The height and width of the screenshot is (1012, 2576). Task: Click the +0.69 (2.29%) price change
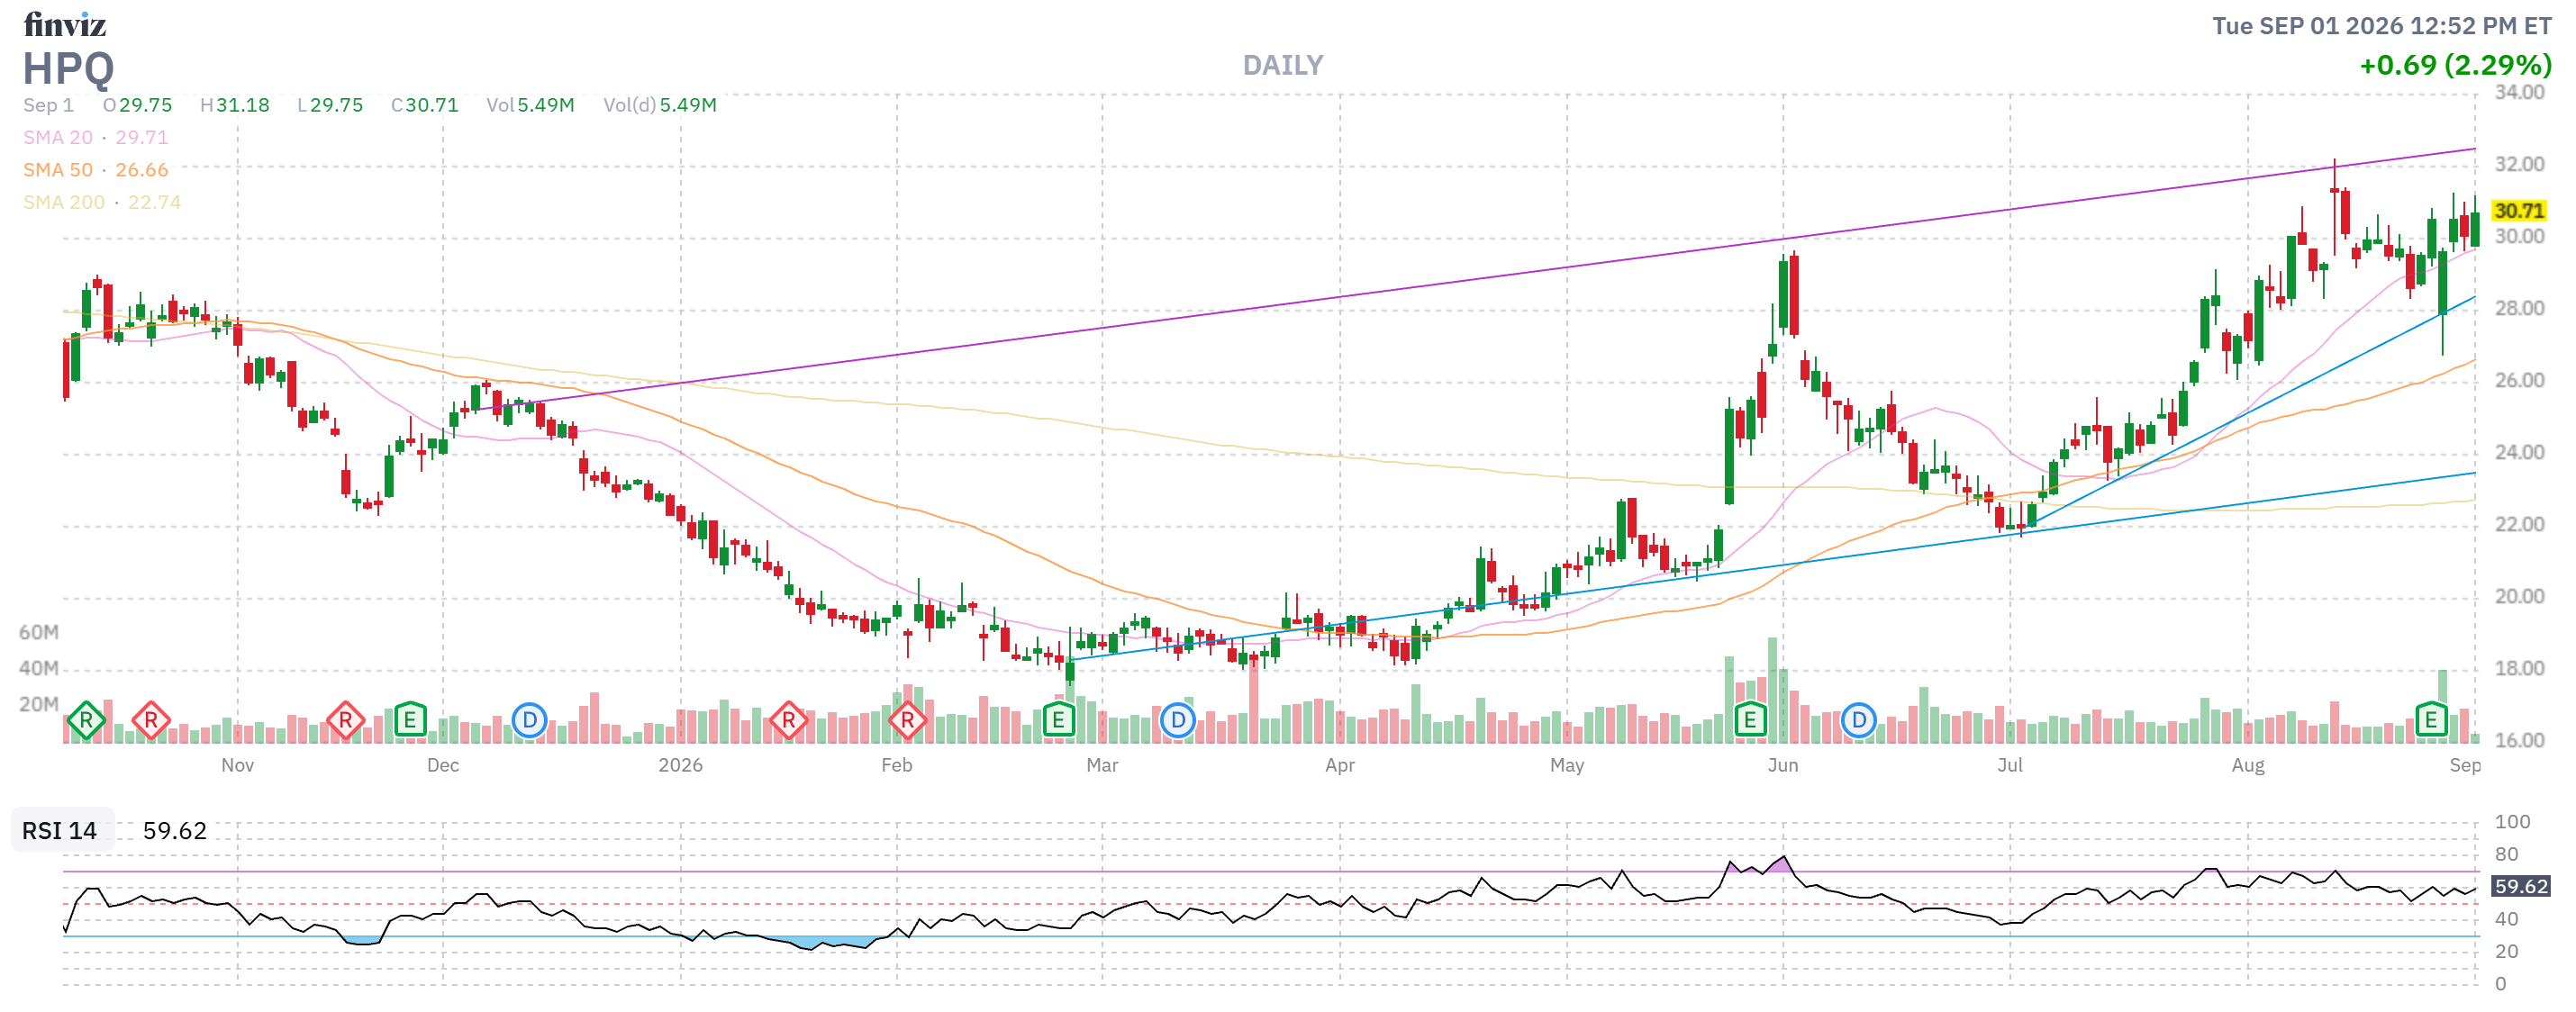point(2455,66)
